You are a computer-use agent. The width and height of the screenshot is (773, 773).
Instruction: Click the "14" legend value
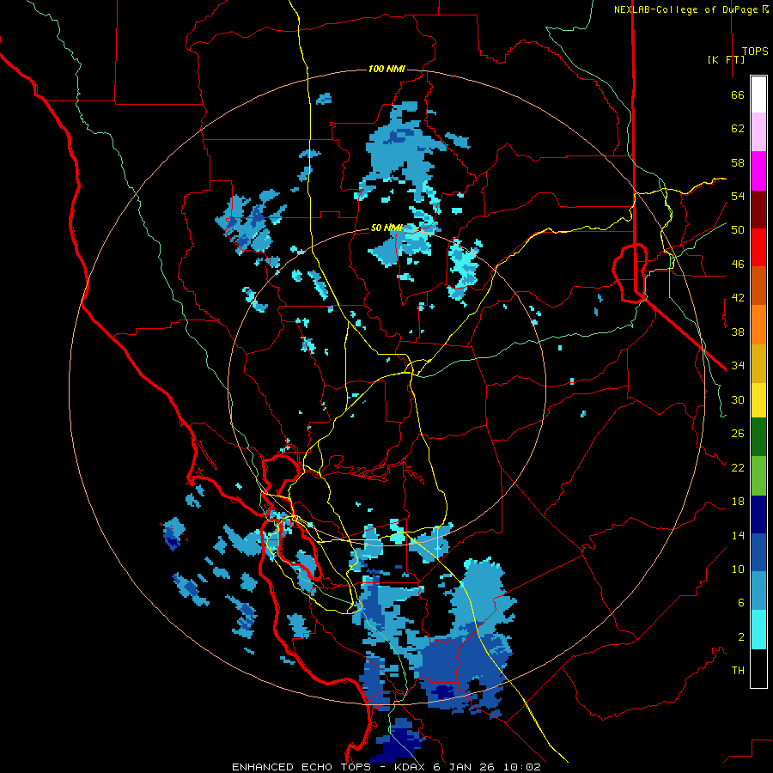pos(738,535)
